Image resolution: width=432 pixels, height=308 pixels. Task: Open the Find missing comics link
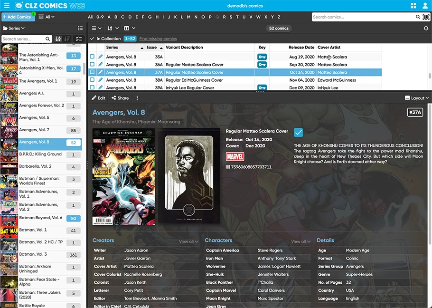[x=158, y=38]
